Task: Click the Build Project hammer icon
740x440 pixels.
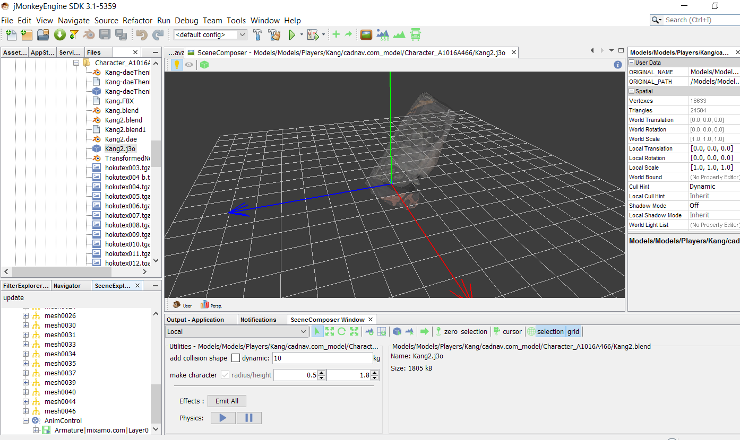Action: tap(257, 35)
